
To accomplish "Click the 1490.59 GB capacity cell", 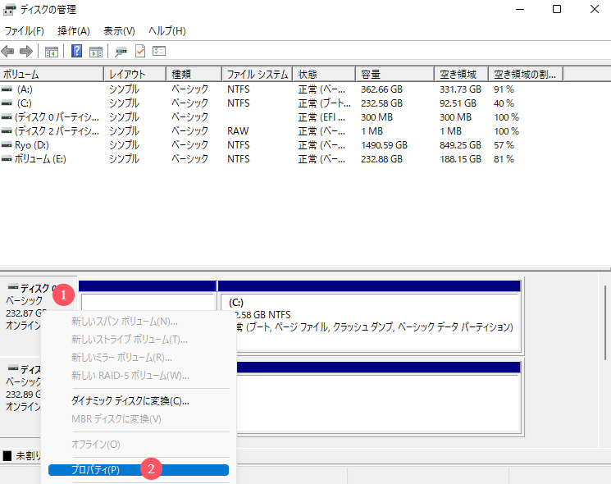I will point(384,145).
